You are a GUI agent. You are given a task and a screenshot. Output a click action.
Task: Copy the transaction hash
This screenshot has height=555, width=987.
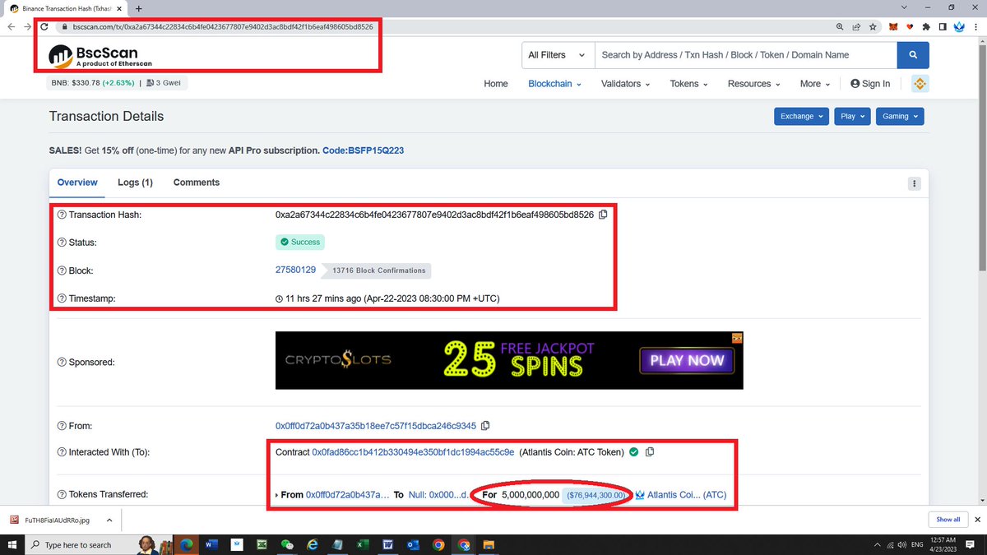click(x=603, y=215)
